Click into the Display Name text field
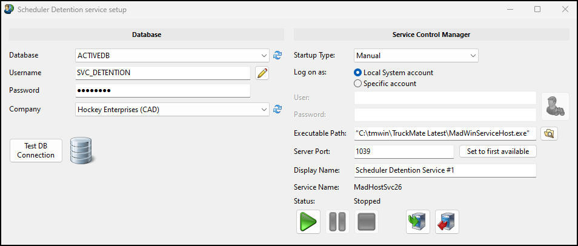578x246 pixels. pyautogui.click(x=445, y=170)
